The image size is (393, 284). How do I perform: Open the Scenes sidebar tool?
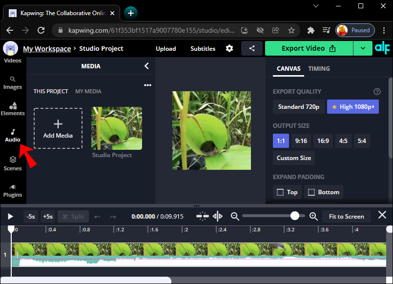pyautogui.click(x=13, y=163)
